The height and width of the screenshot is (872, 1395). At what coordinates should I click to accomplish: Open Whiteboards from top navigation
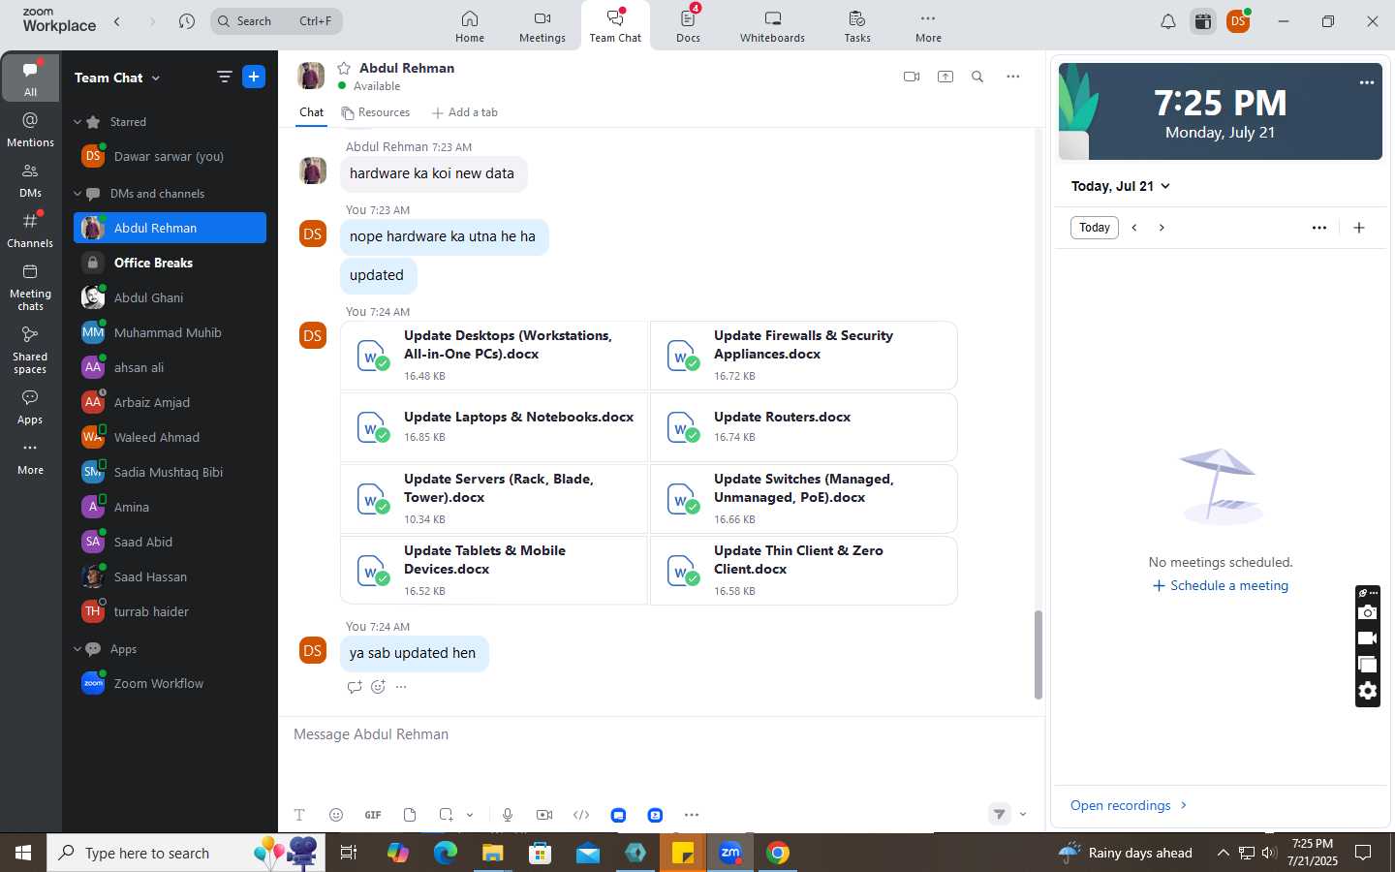tap(772, 26)
